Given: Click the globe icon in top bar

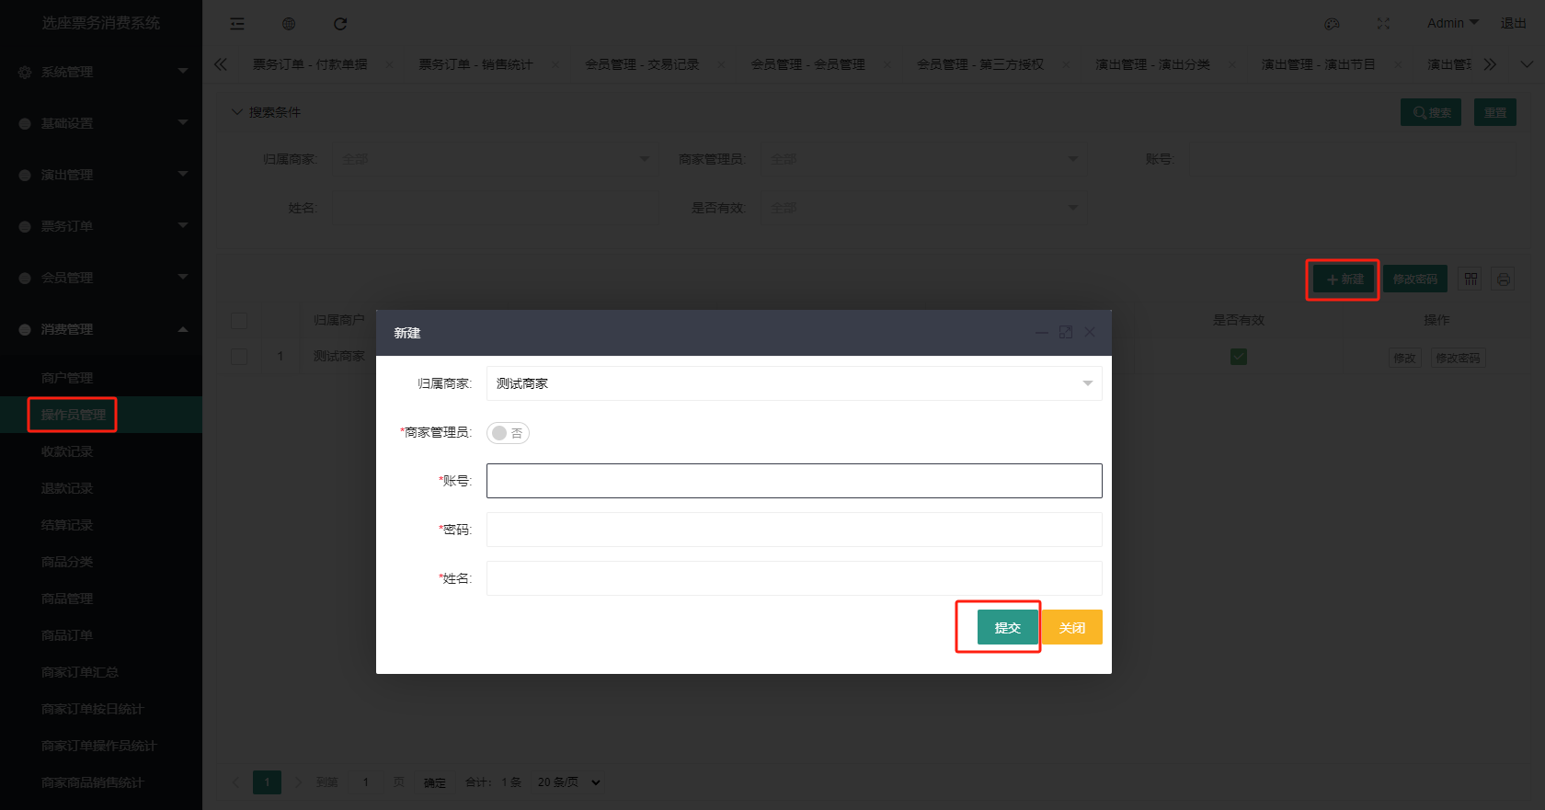Looking at the screenshot, I should 289,24.
